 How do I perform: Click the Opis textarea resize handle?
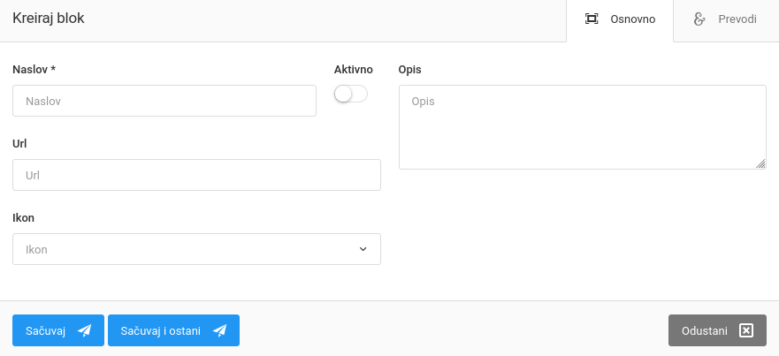click(760, 163)
